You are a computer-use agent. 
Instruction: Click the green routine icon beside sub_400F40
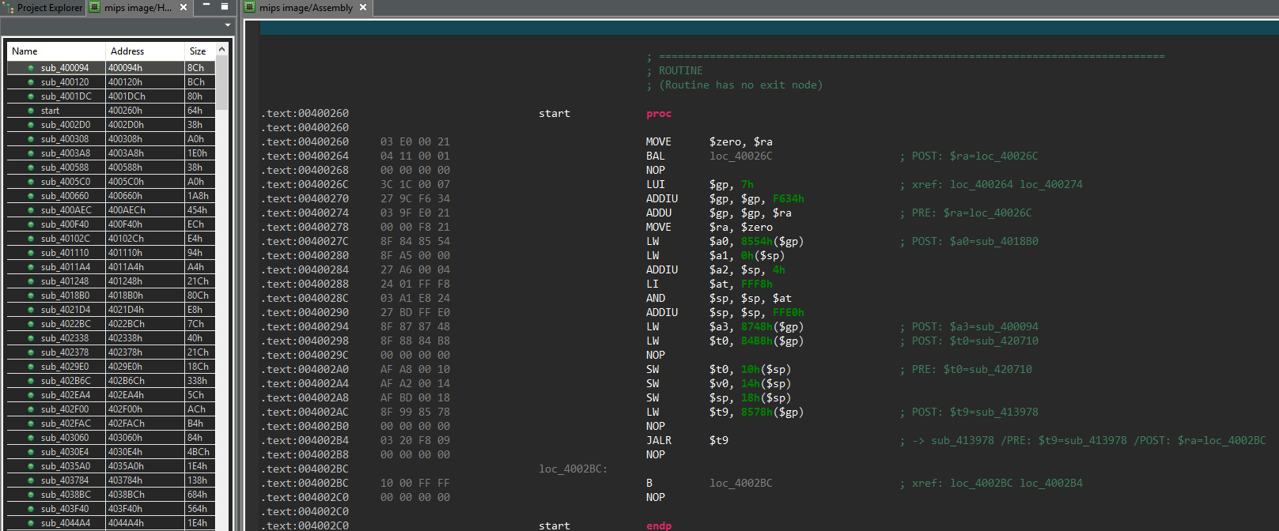(31, 224)
